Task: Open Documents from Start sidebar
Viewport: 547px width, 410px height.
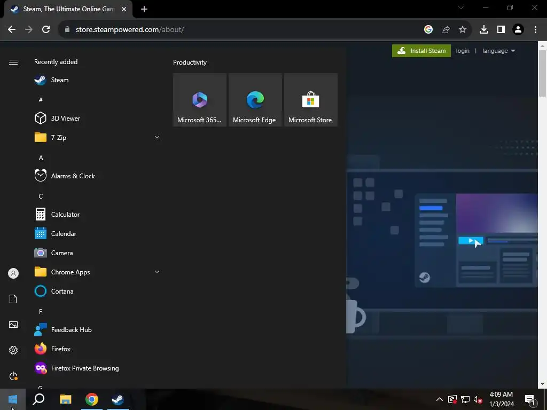Action: [13, 299]
